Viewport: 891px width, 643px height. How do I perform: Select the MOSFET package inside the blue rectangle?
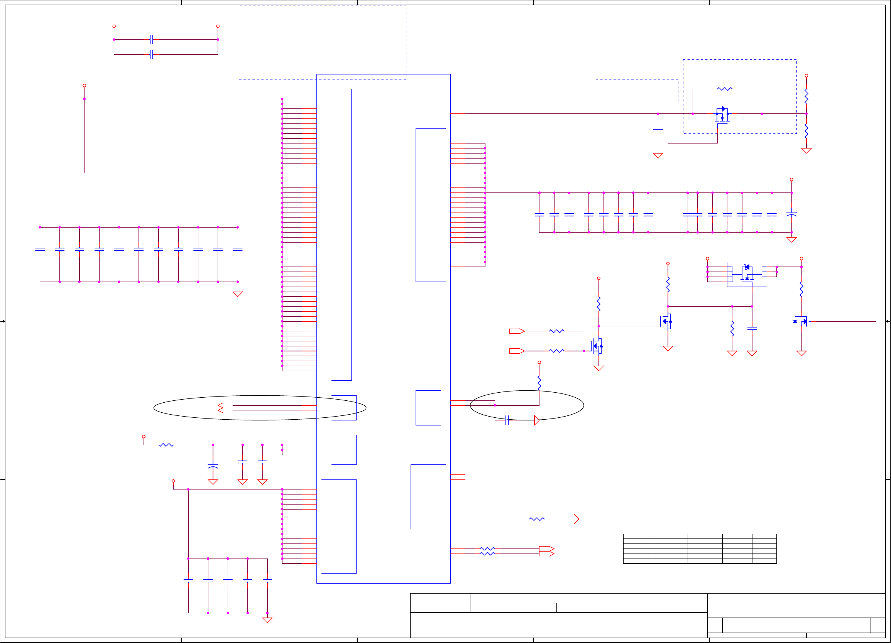pos(746,274)
